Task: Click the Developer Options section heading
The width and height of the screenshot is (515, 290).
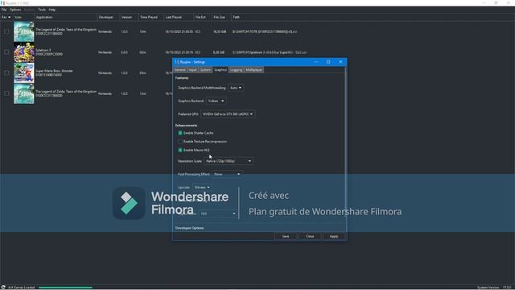Action: [190, 228]
